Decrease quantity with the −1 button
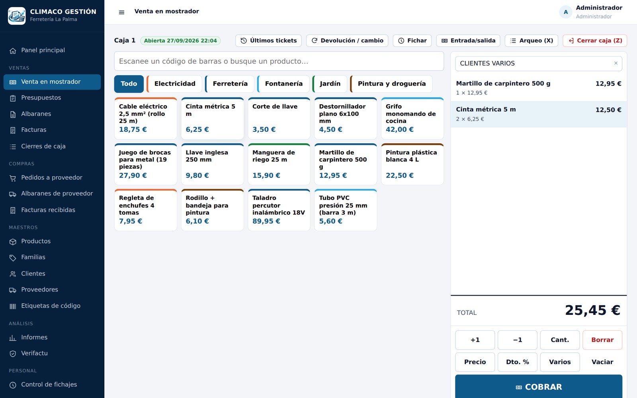This screenshot has width=637, height=398. coord(518,340)
